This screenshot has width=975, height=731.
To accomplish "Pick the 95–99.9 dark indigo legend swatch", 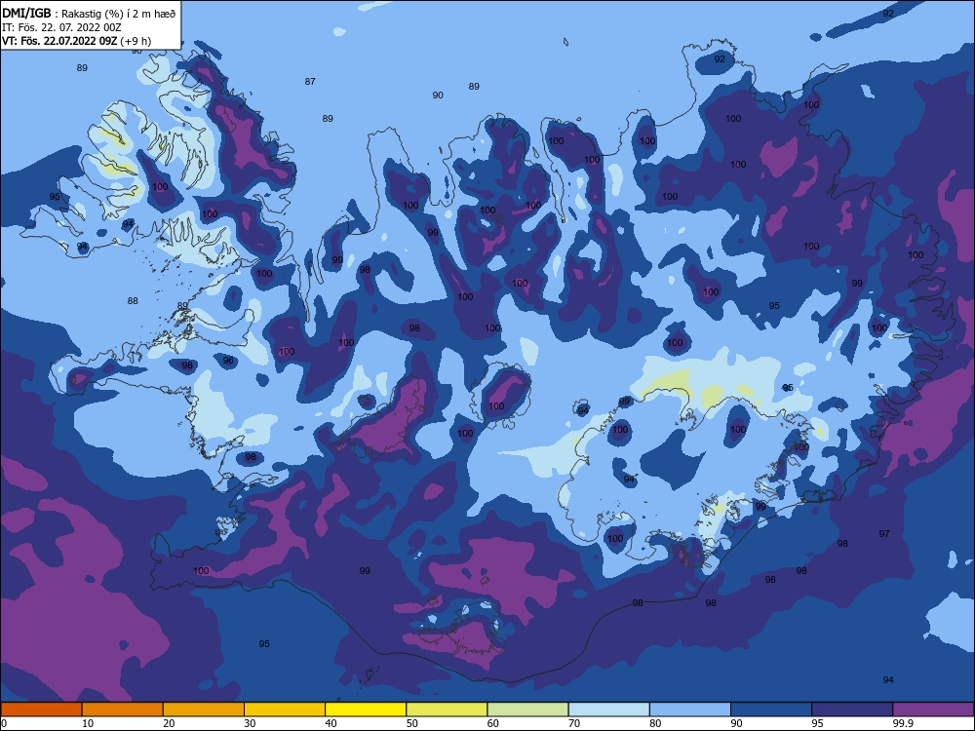I will (852, 710).
